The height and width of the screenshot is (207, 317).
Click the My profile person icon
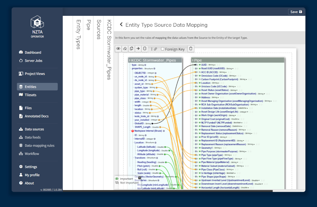tap(21, 175)
